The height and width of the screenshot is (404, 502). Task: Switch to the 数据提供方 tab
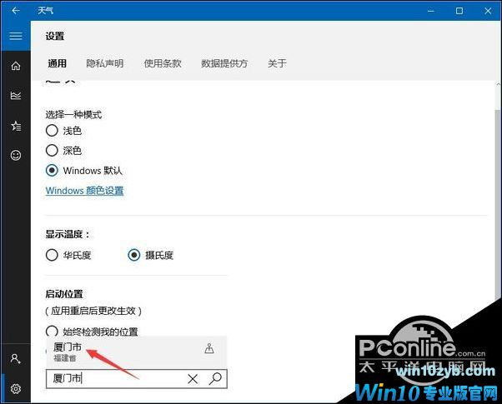224,63
